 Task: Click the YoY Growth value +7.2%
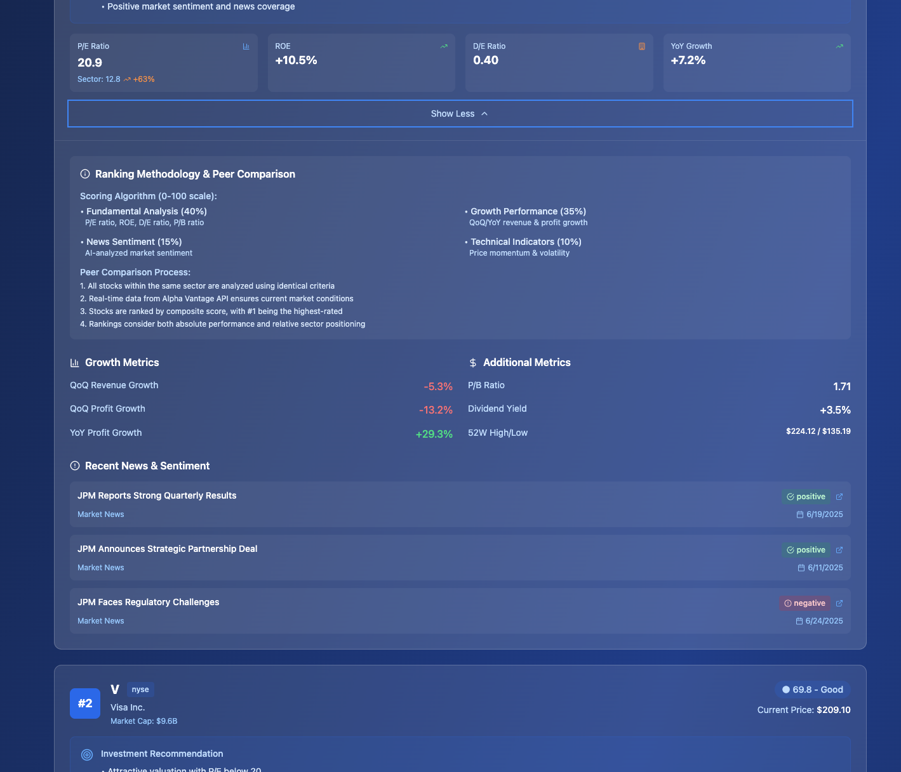coord(688,60)
